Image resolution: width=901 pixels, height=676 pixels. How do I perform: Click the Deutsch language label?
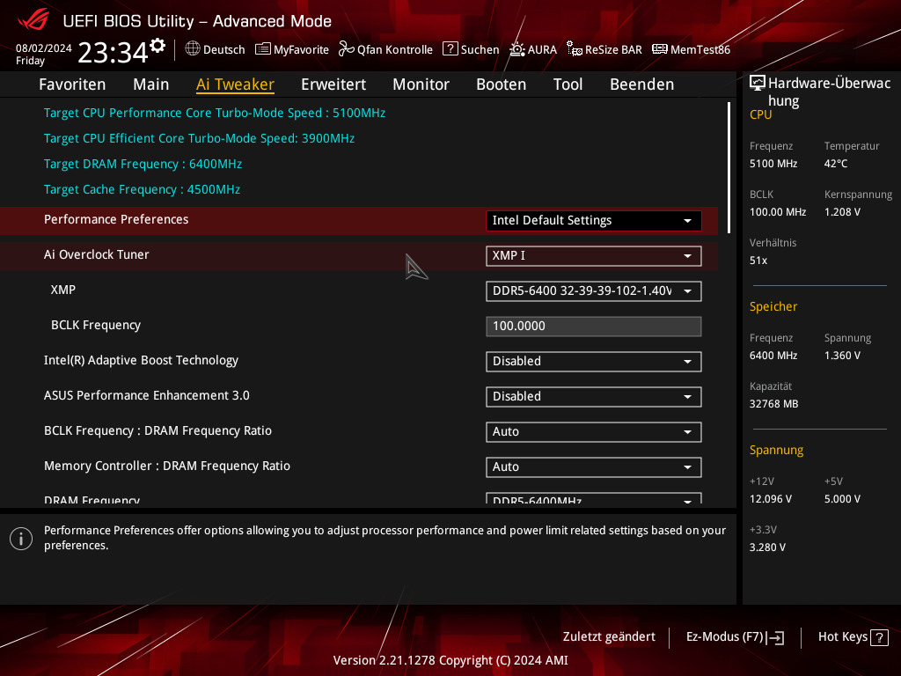tap(224, 50)
